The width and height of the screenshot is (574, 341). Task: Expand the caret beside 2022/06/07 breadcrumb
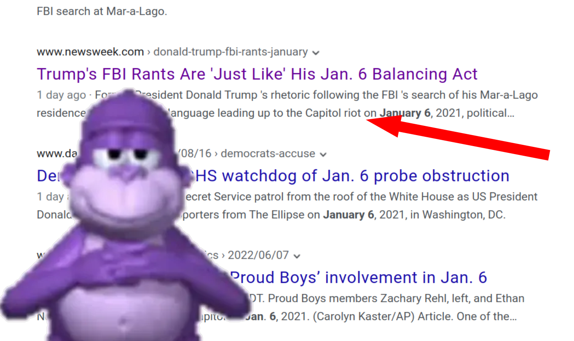297,256
